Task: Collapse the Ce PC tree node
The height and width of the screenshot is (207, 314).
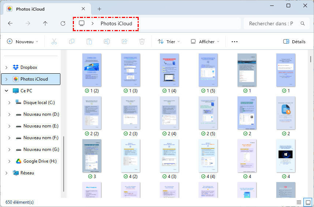Action: point(7,91)
